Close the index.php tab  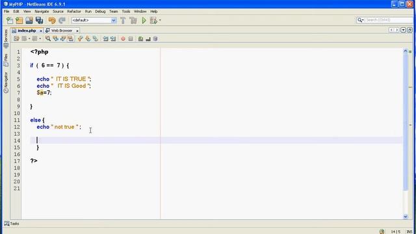click(x=41, y=31)
